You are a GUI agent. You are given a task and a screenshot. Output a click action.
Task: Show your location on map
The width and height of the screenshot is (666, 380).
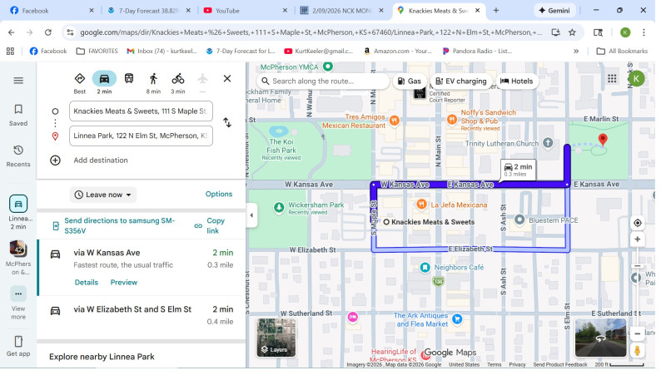tap(637, 223)
